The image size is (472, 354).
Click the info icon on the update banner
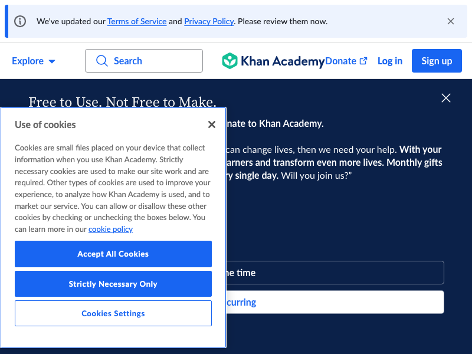(x=20, y=21)
